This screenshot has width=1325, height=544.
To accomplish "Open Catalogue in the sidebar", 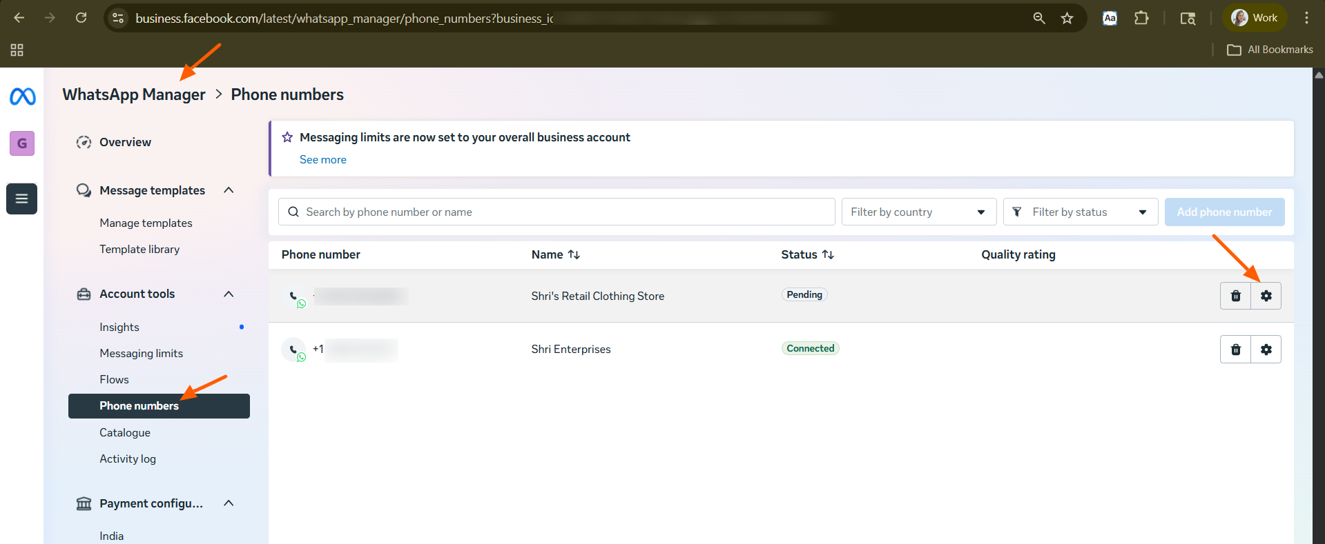I will [125, 432].
